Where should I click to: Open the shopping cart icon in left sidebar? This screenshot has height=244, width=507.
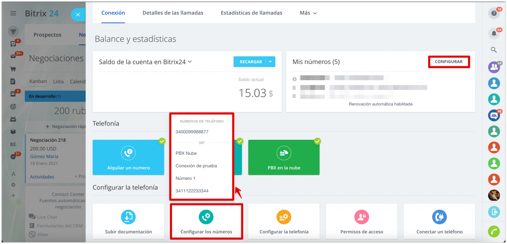pos(13,69)
